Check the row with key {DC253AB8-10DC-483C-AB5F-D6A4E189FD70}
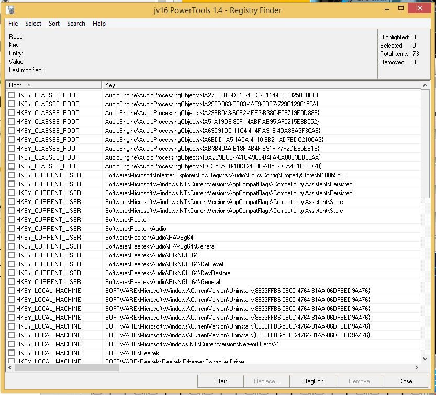Image resolution: width=436 pixels, height=395 pixels. [x=11, y=166]
